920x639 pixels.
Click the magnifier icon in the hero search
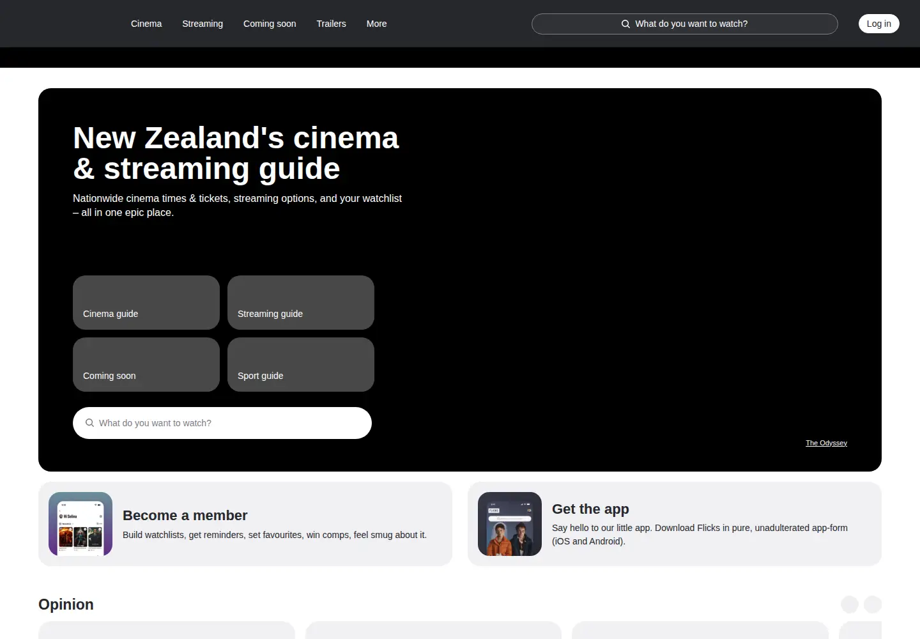90,423
